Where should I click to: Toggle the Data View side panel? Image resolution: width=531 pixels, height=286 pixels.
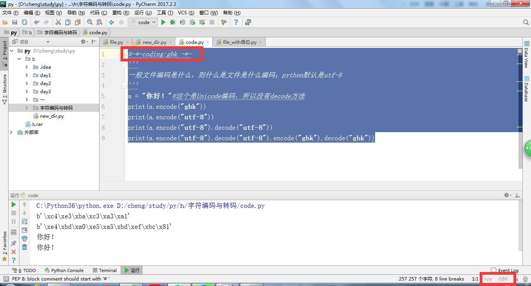coord(526,54)
